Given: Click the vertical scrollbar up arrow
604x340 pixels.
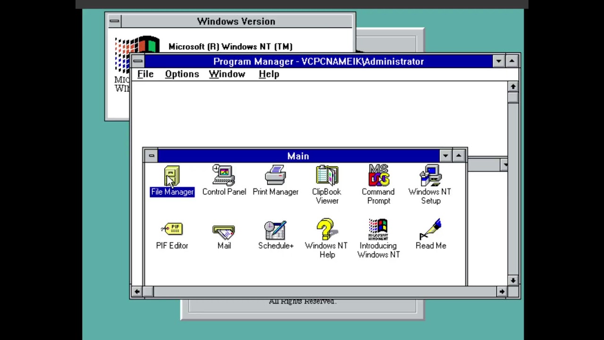Looking at the screenshot, I should click(x=513, y=86).
